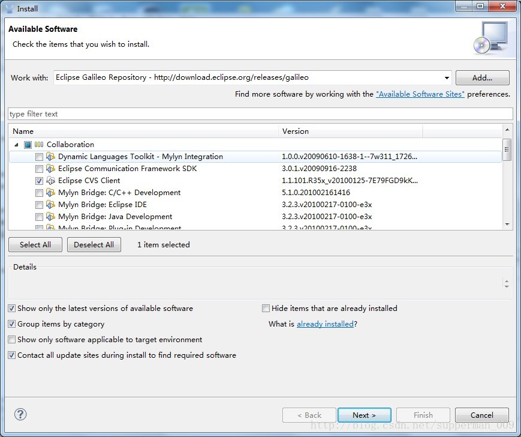Screen dimensions: 521x437
Task: Sort by the Version column header
Action: click(351, 131)
